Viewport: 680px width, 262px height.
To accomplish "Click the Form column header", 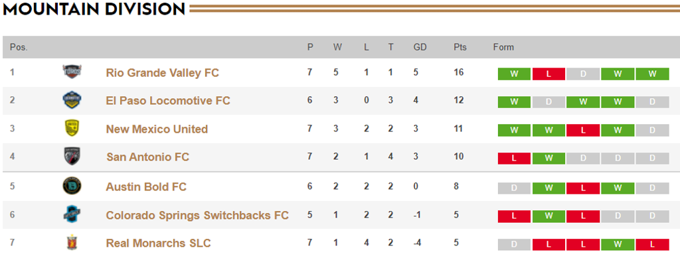I will [503, 47].
